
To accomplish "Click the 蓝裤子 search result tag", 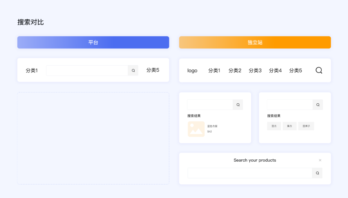I will (x=306, y=126).
